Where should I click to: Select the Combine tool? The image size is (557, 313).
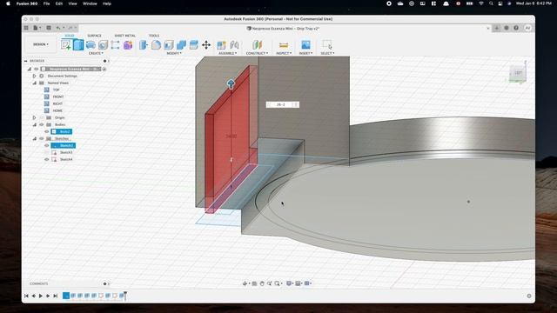(181, 45)
